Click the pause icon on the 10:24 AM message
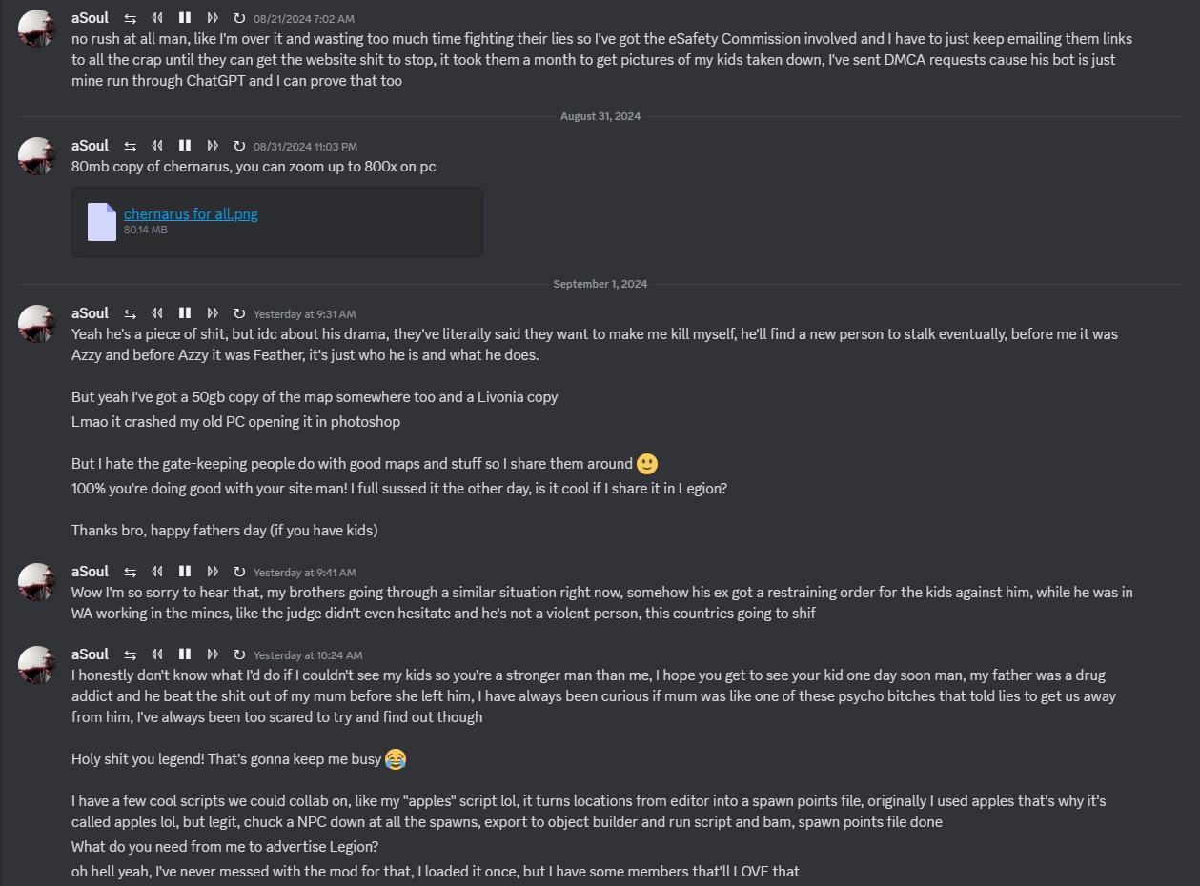Image resolution: width=1200 pixels, height=886 pixels. (x=185, y=654)
